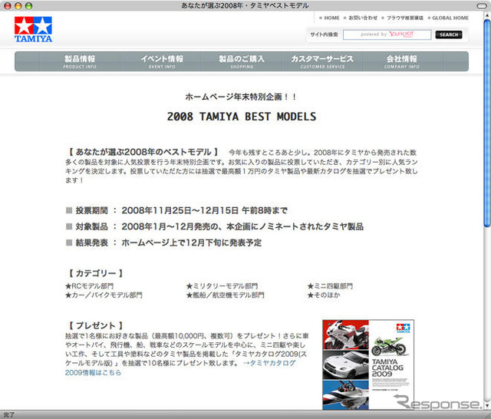This screenshot has width=491, height=419.
Task: Open the ブラウザ推奨環境 link
Action: coord(404,18)
